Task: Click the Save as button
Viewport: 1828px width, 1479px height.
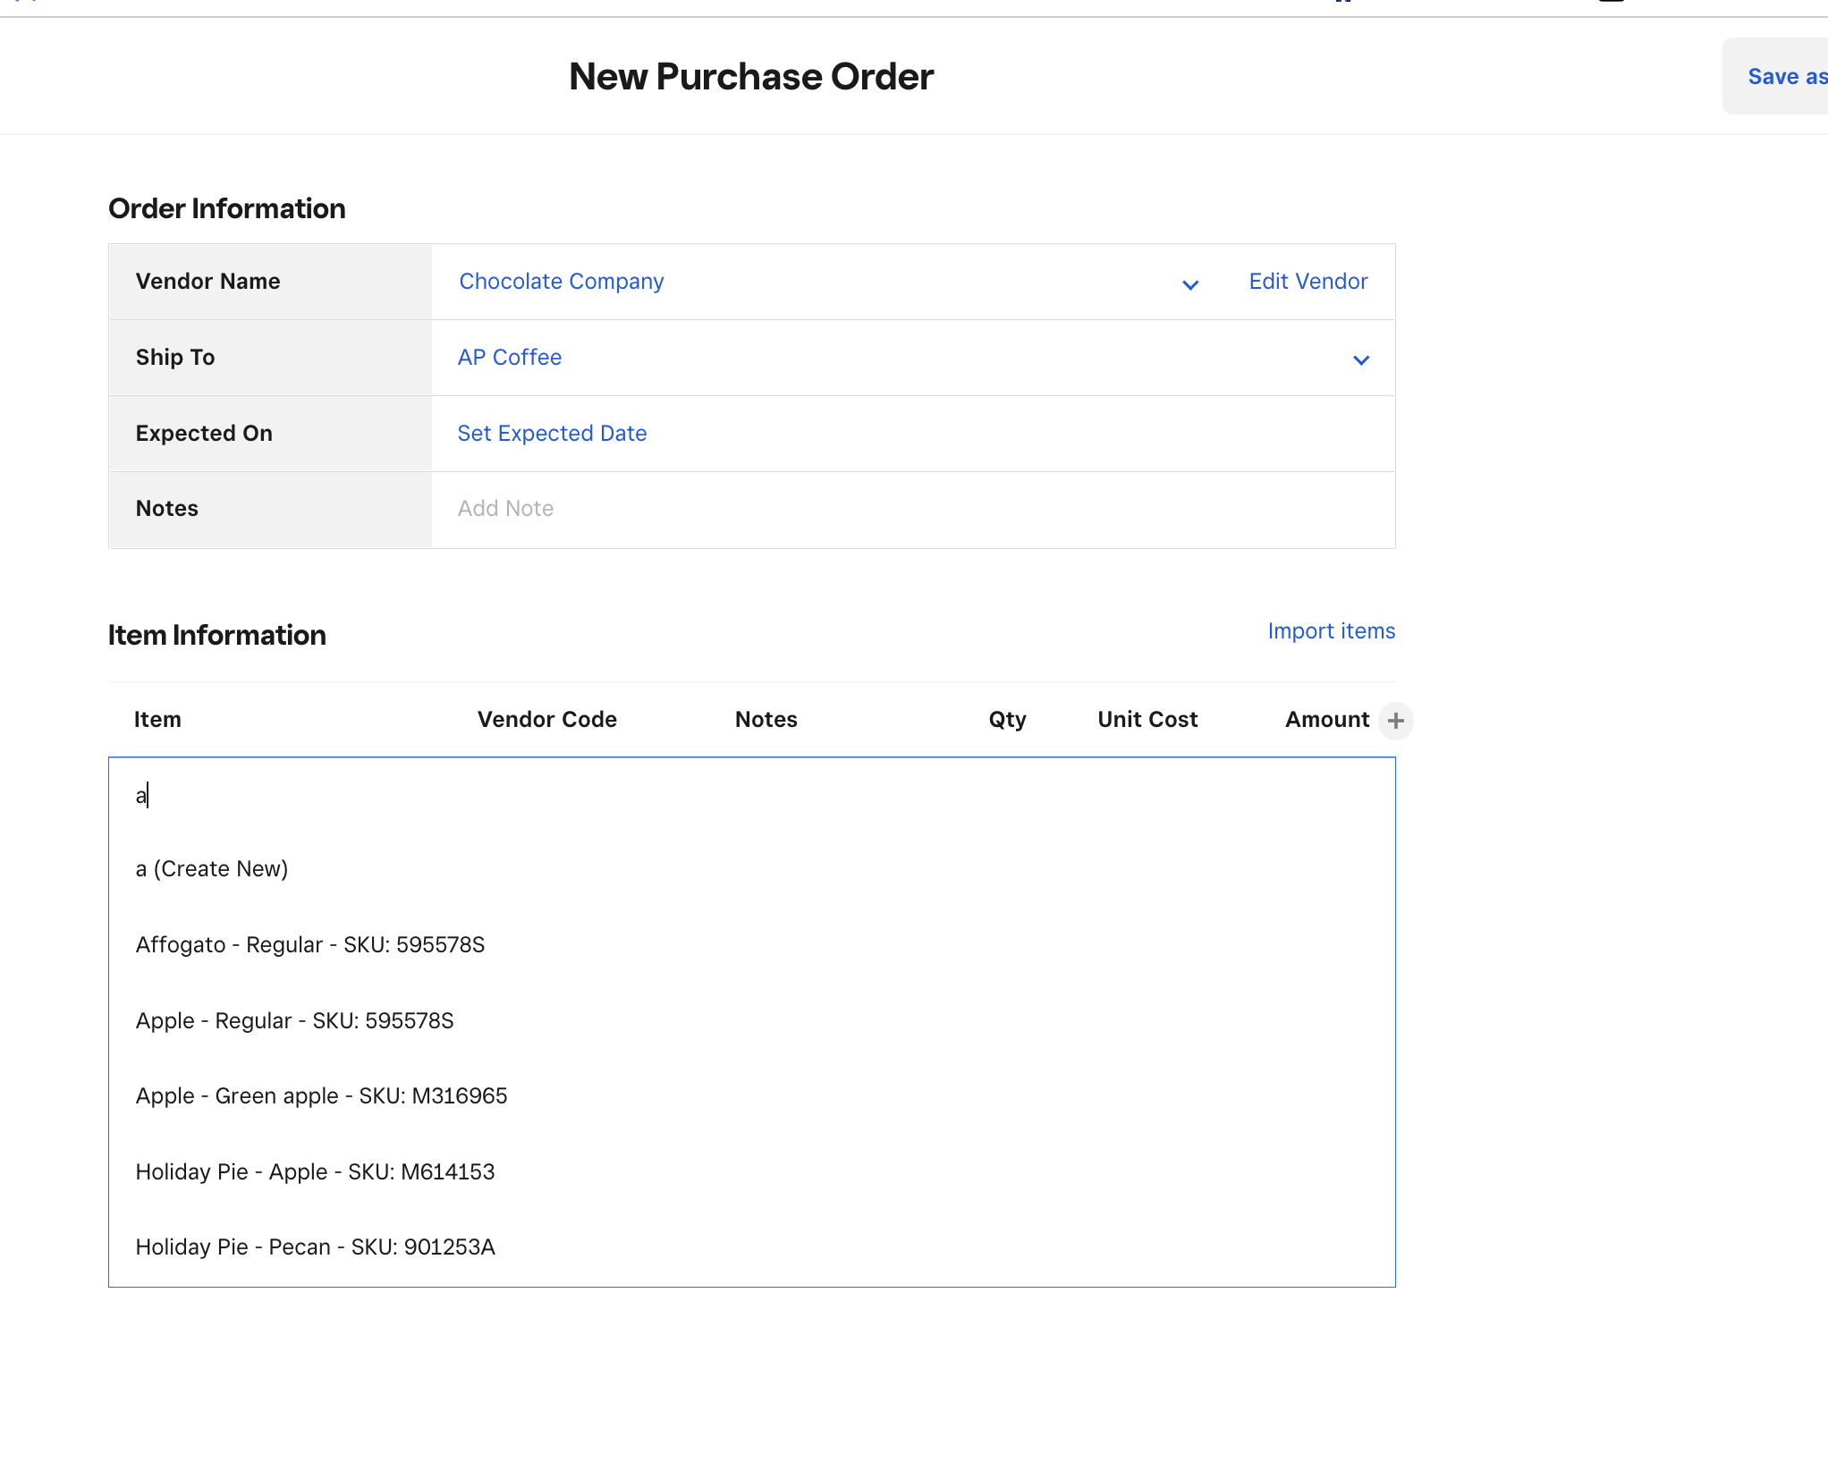Action: click(1785, 77)
